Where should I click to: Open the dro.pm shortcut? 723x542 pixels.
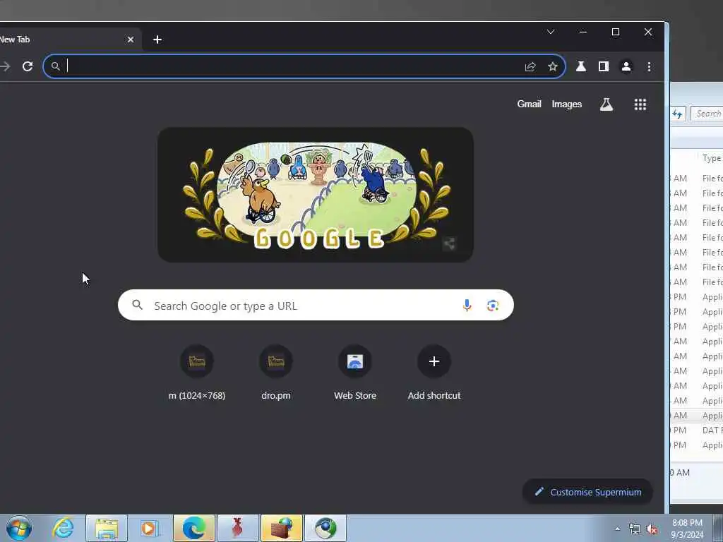click(276, 373)
